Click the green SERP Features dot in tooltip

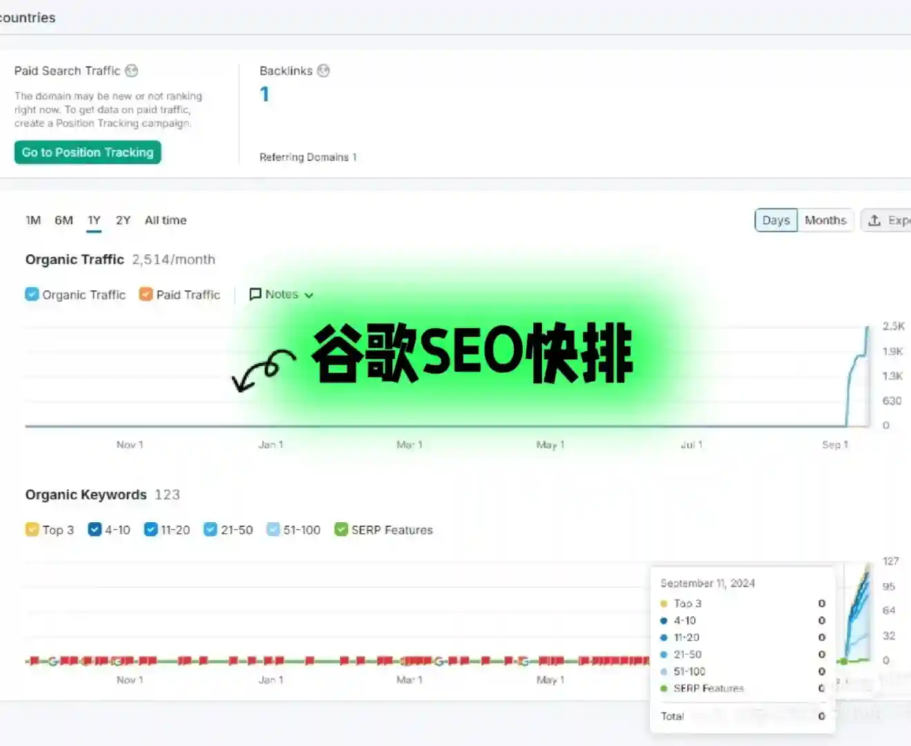[x=664, y=688]
